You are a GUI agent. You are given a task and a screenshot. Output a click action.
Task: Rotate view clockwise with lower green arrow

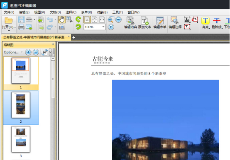[78, 27]
